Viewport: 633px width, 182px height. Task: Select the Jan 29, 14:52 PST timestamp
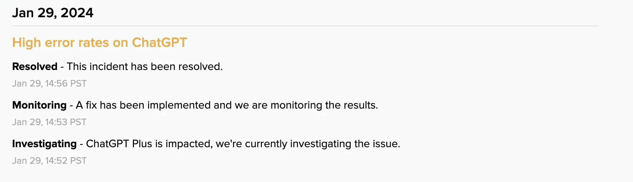tap(49, 161)
